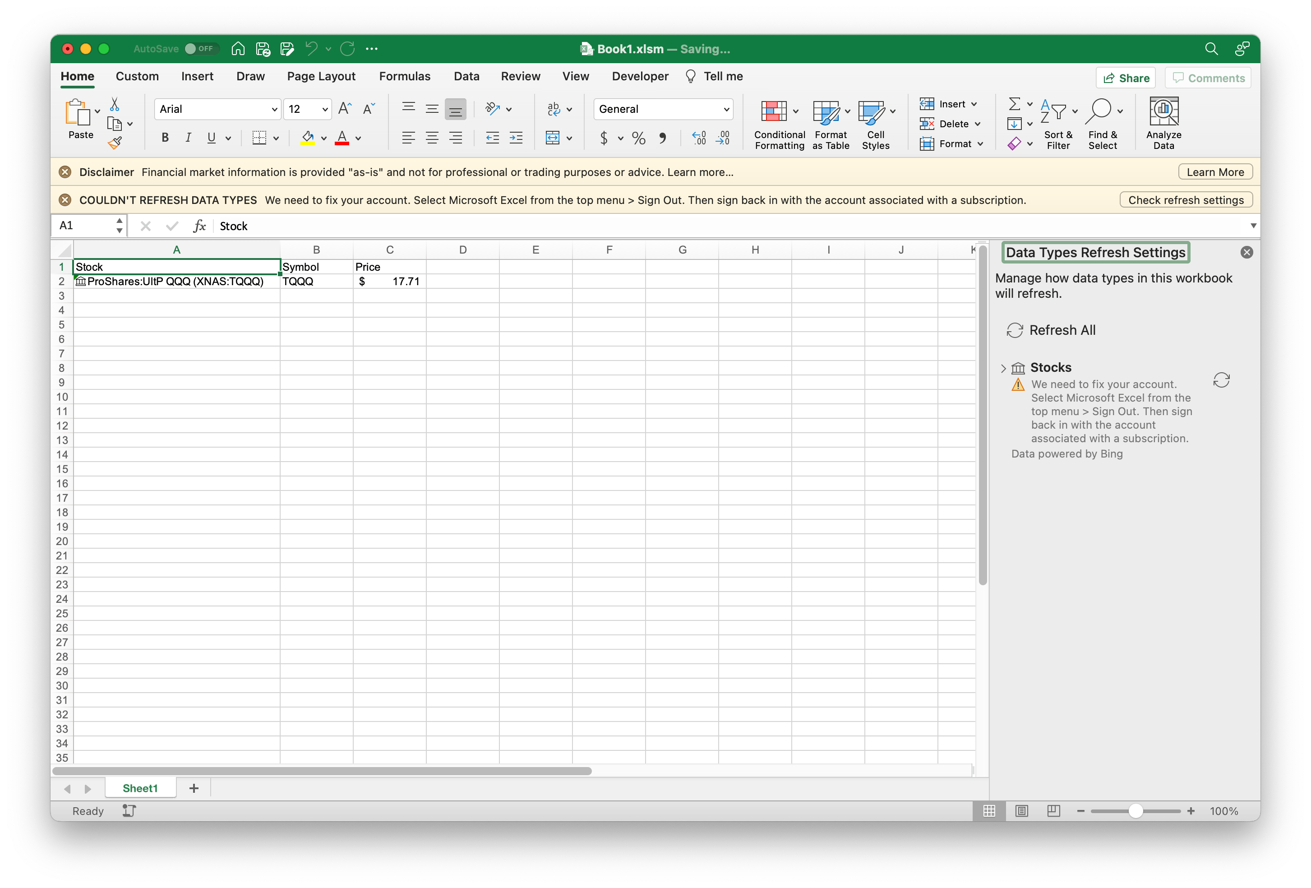Viewport: 1311px width, 888px height.
Task: Select the Sheet1 tab
Action: [140, 788]
